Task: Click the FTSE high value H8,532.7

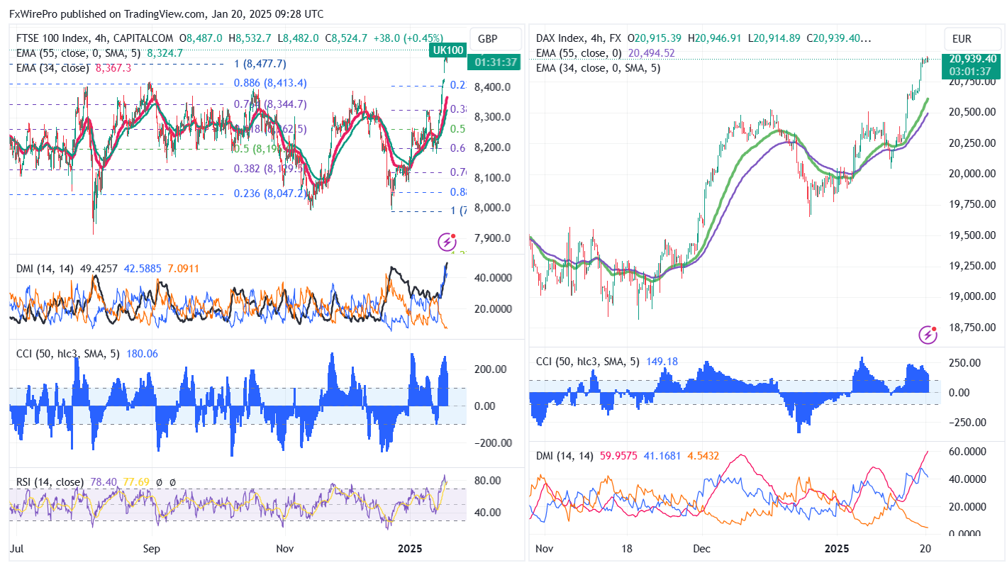Action: tap(250, 38)
